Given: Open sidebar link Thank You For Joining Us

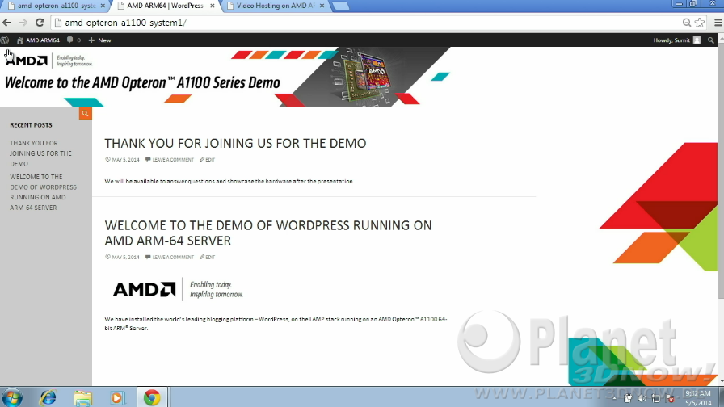Looking at the screenshot, I should pyautogui.click(x=40, y=153).
